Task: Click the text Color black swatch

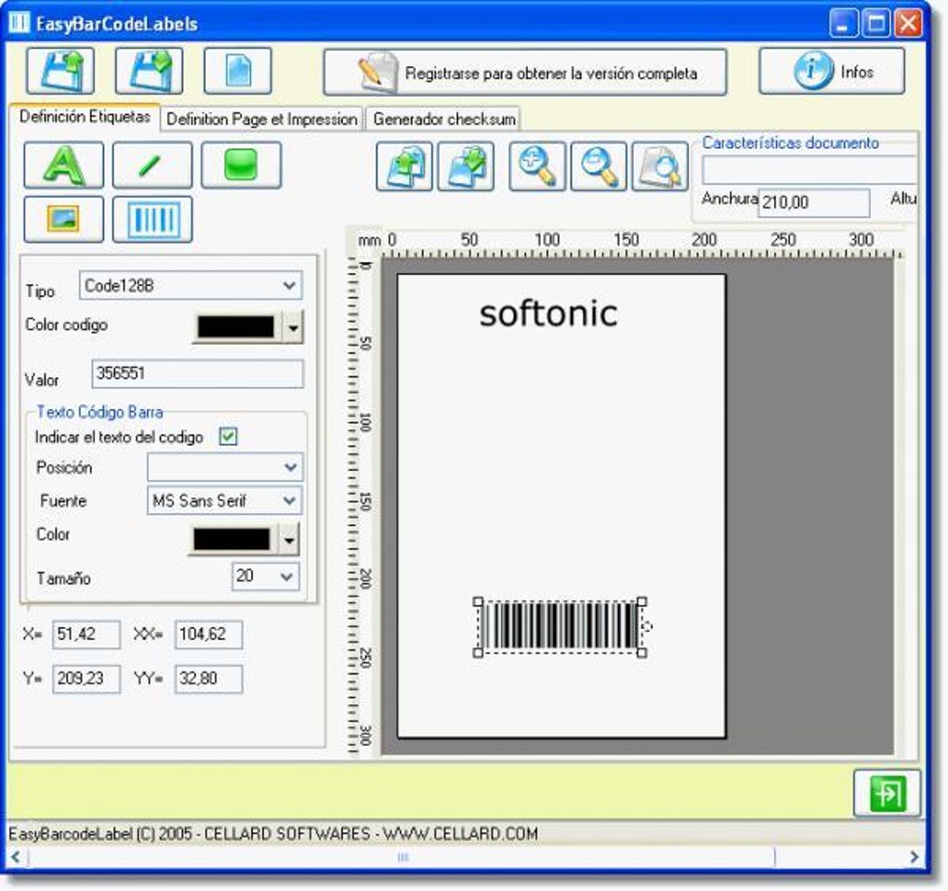Action: tap(230, 539)
